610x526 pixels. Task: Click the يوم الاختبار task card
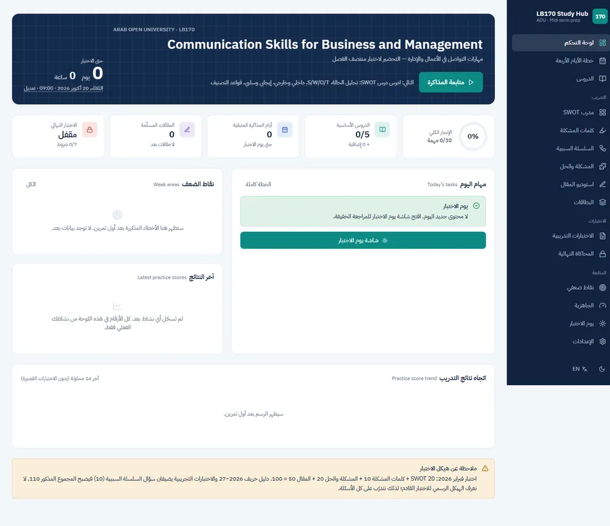[x=363, y=212]
